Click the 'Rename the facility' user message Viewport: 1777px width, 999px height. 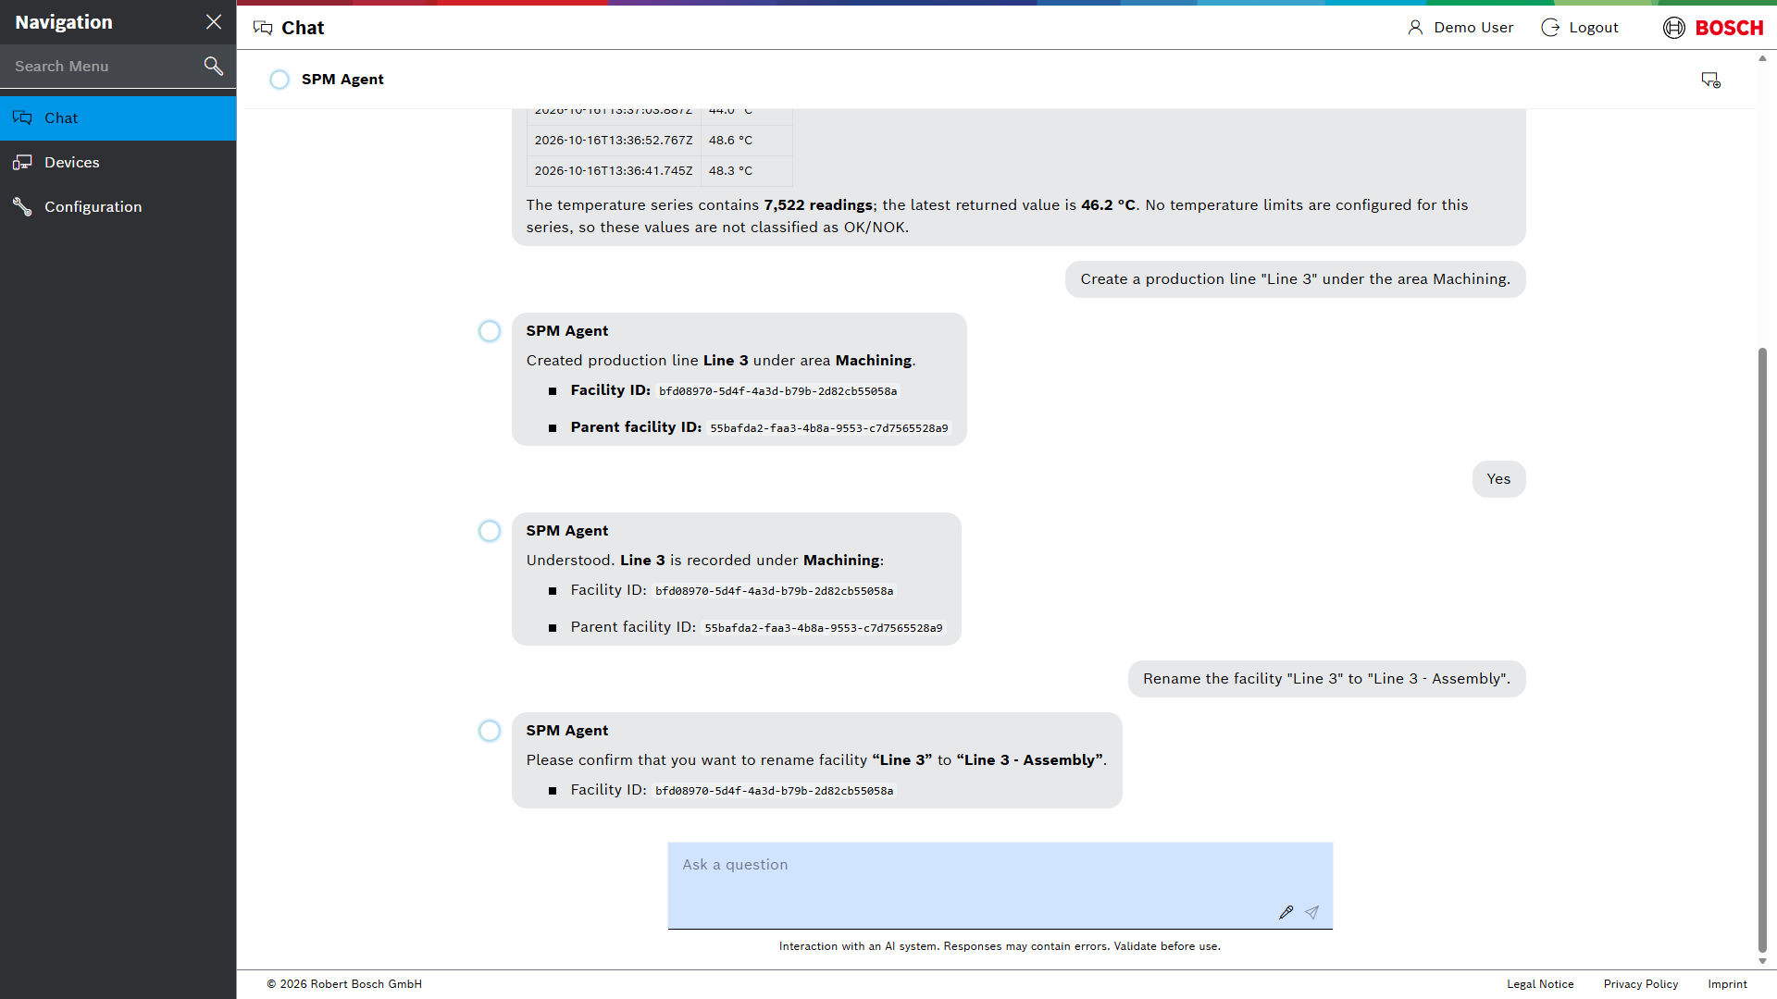click(1326, 679)
